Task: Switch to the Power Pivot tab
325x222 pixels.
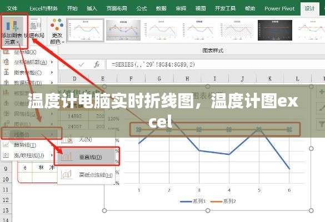Action: point(279,8)
